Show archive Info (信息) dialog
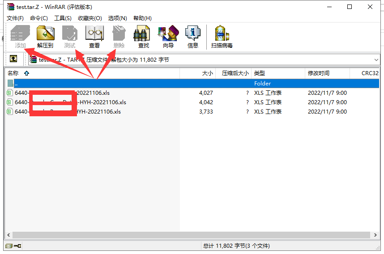 (x=193, y=36)
